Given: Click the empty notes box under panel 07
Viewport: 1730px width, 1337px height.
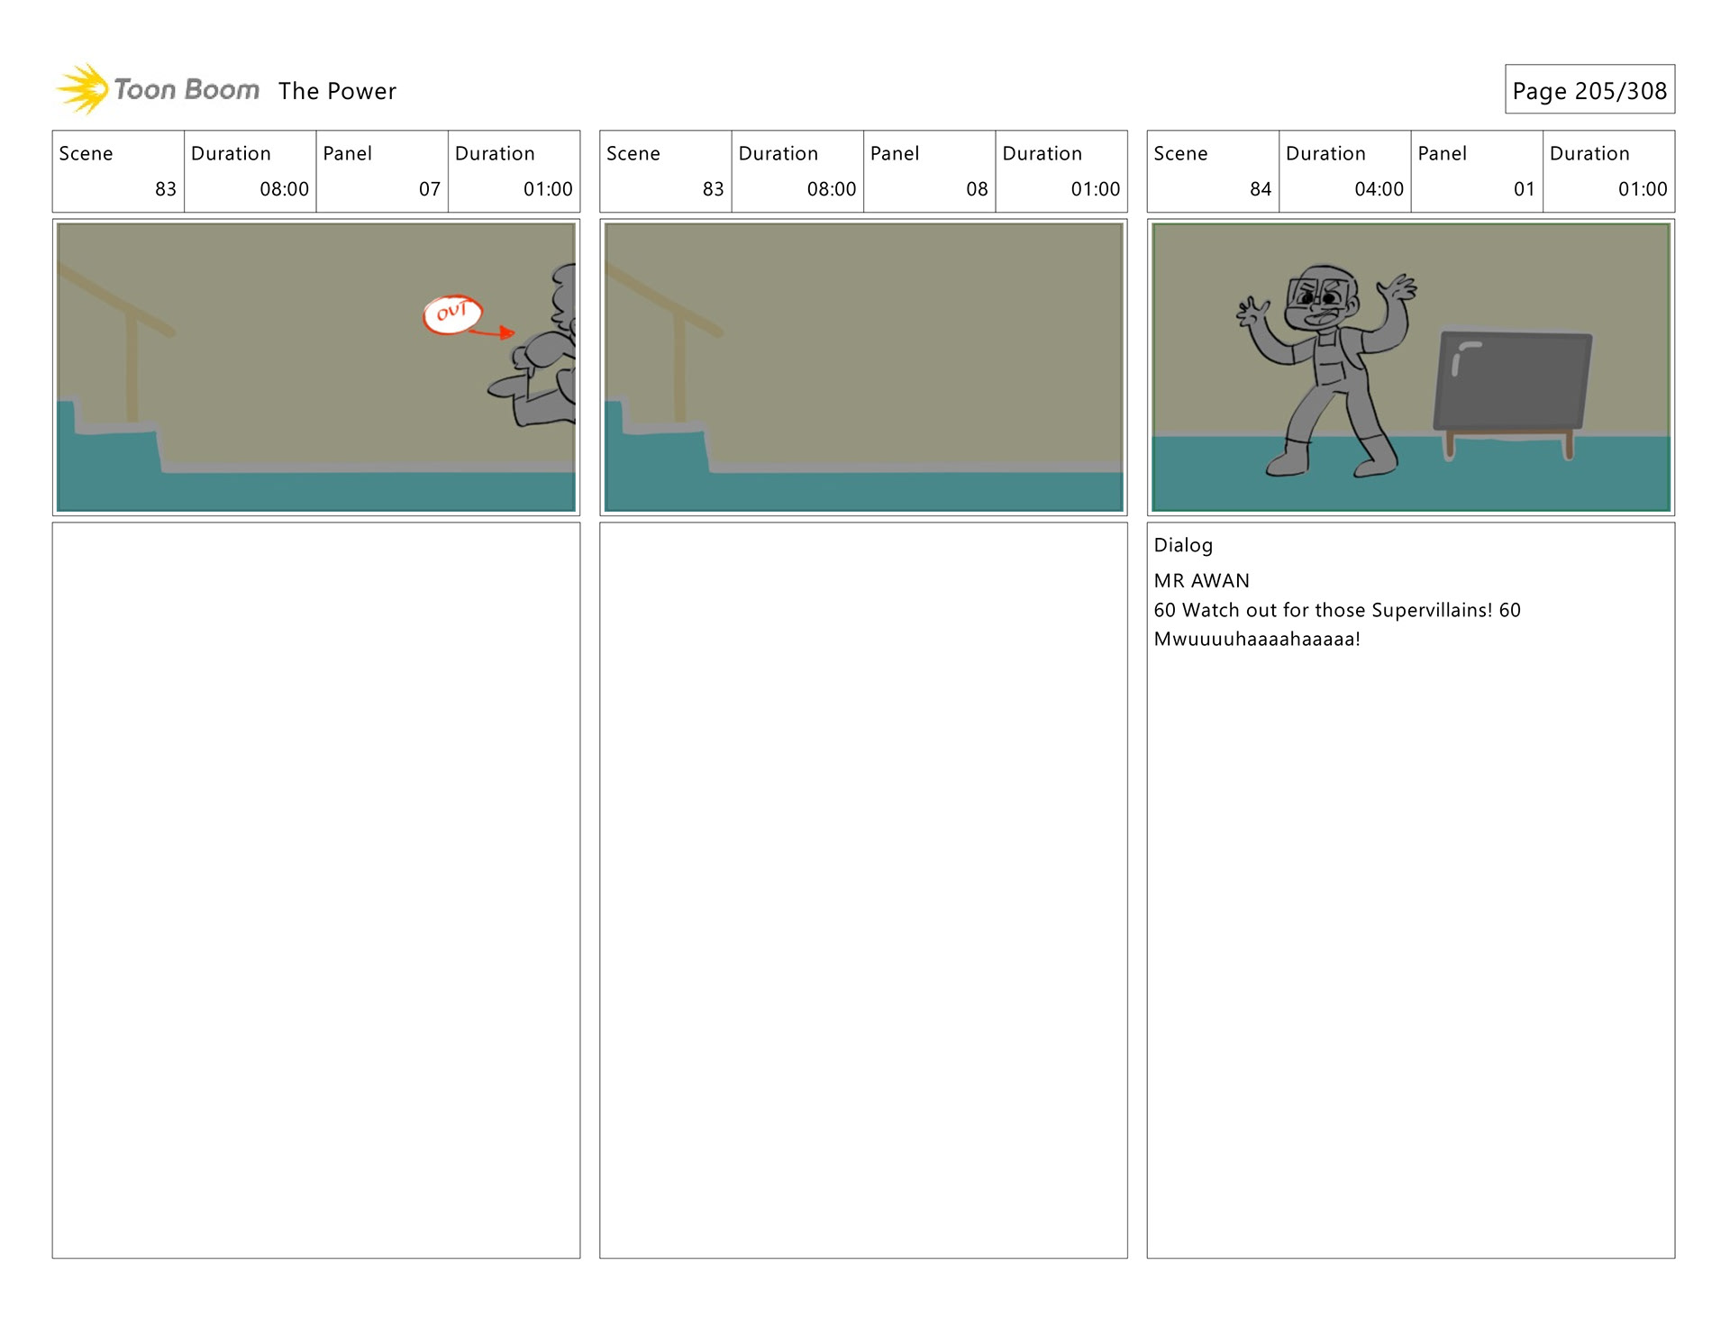Looking at the screenshot, I should [315, 889].
